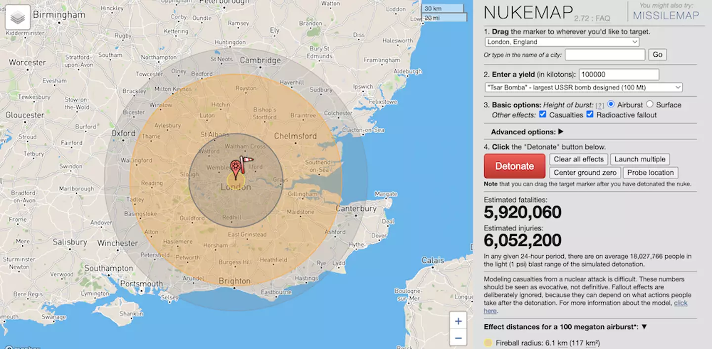Uncheck Radioactive fallout
The image size is (712, 349).
[590, 115]
